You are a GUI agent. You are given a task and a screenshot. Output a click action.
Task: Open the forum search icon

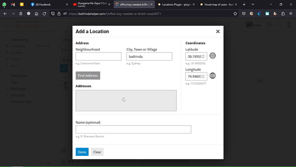(278, 25)
